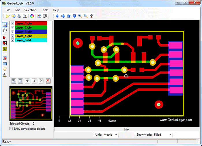Click the light bulb highlight icon
Image resolution: width=202 pixels, height=146 pixels.
pos(5,70)
